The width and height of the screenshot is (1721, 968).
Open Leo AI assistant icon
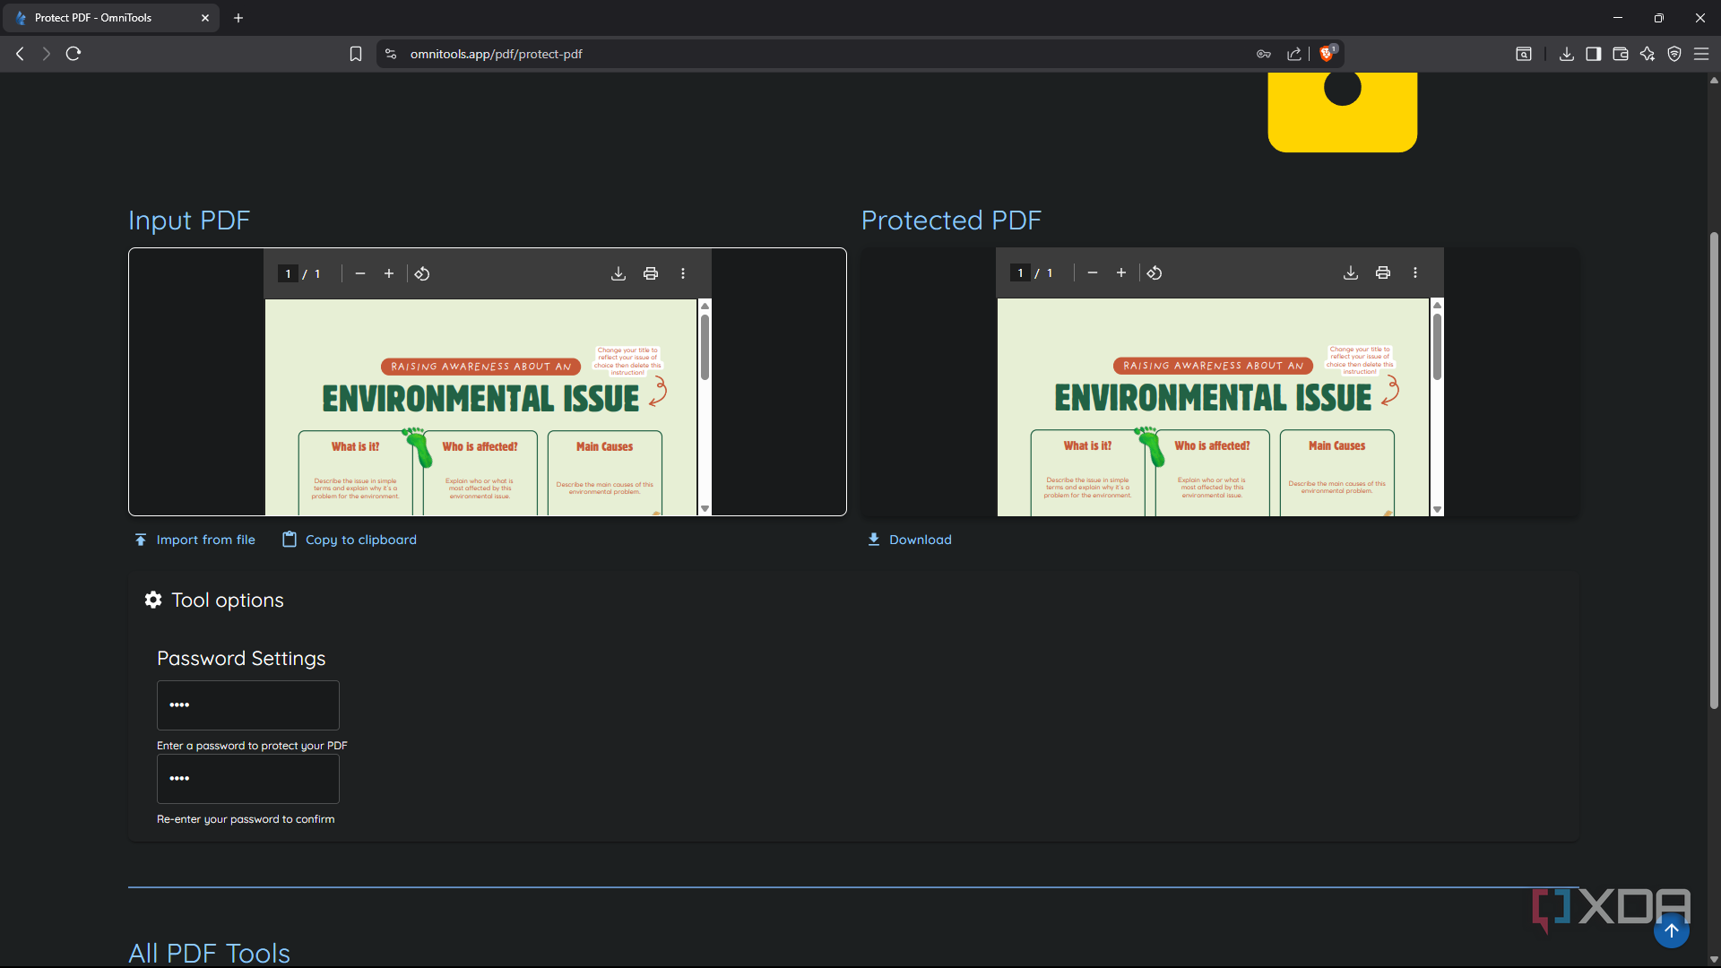[1647, 54]
